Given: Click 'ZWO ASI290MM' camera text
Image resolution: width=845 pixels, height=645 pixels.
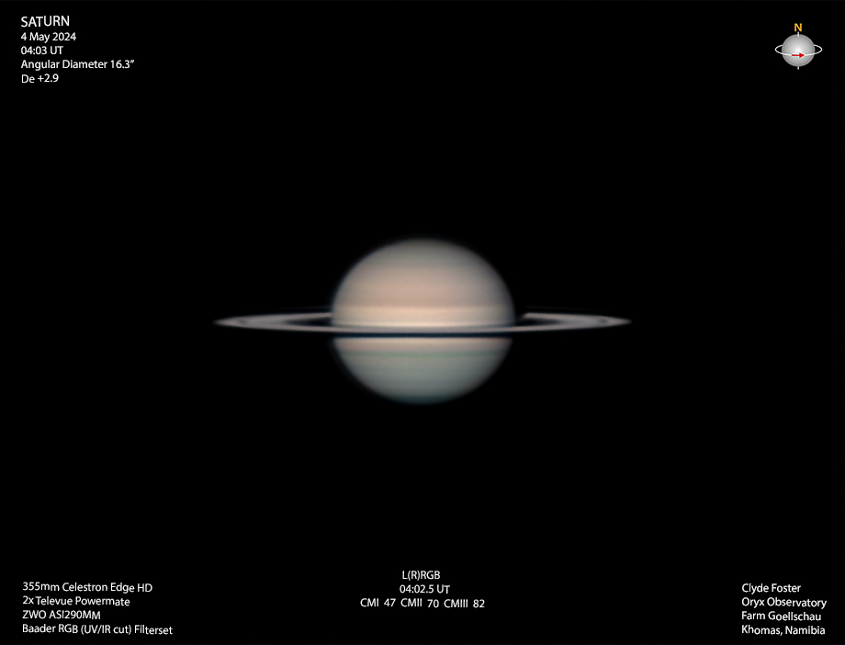Looking at the screenshot, I should coord(62,615).
